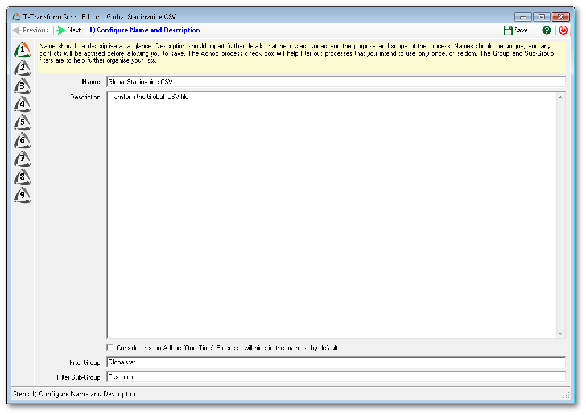Click the yellow instructions text panel
Image resolution: width=586 pixels, height=415 pixels.
pyautogui.click(x=302, y=57)
